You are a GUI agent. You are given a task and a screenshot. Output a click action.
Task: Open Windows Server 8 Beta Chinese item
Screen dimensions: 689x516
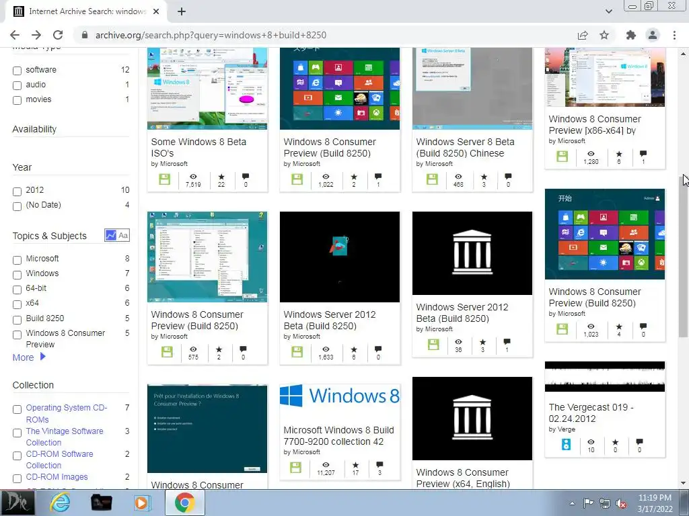[x=465, y=147]
